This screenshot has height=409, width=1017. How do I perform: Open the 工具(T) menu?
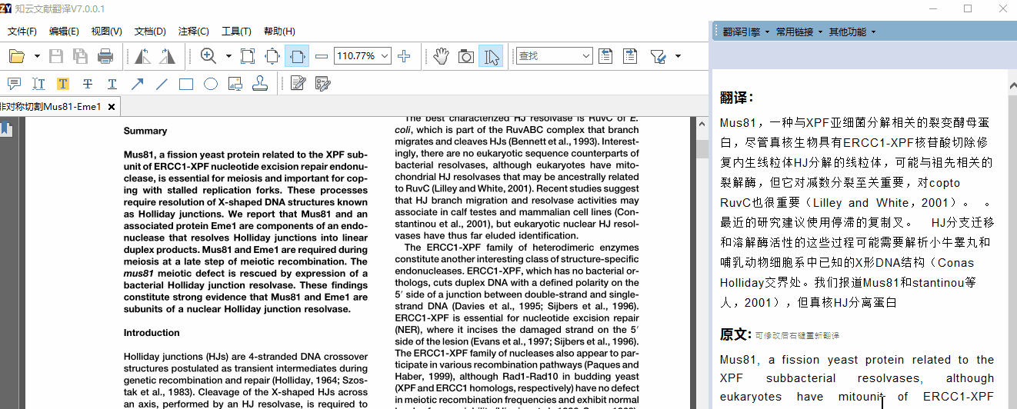coord(236,32)
